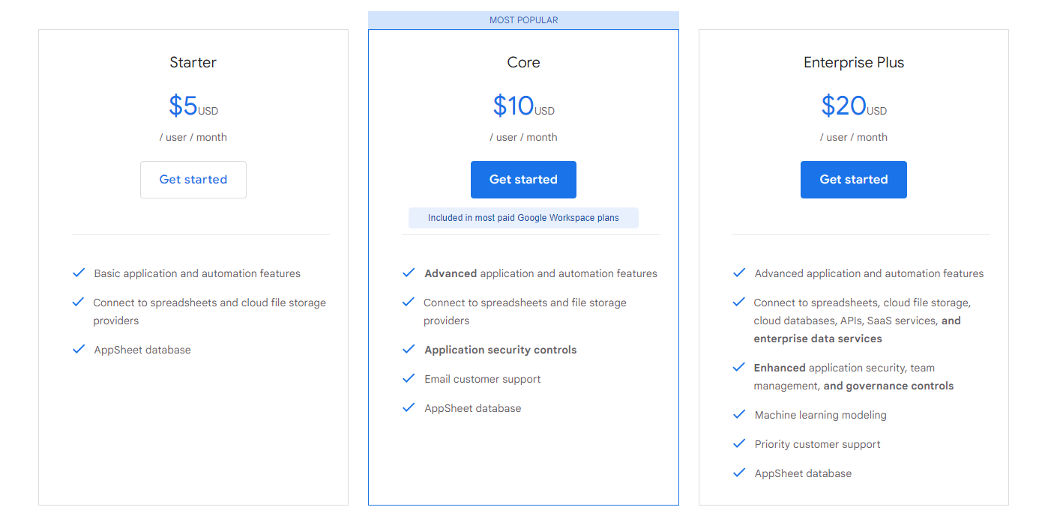The image size is (1039, 531).
Task: Click the "Included in most paid Google Workspace plans" chip
Action: tap(523, 217)
